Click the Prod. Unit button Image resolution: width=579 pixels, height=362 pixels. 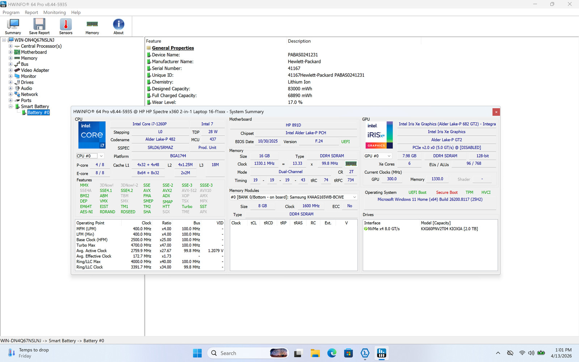pos(207,148)
